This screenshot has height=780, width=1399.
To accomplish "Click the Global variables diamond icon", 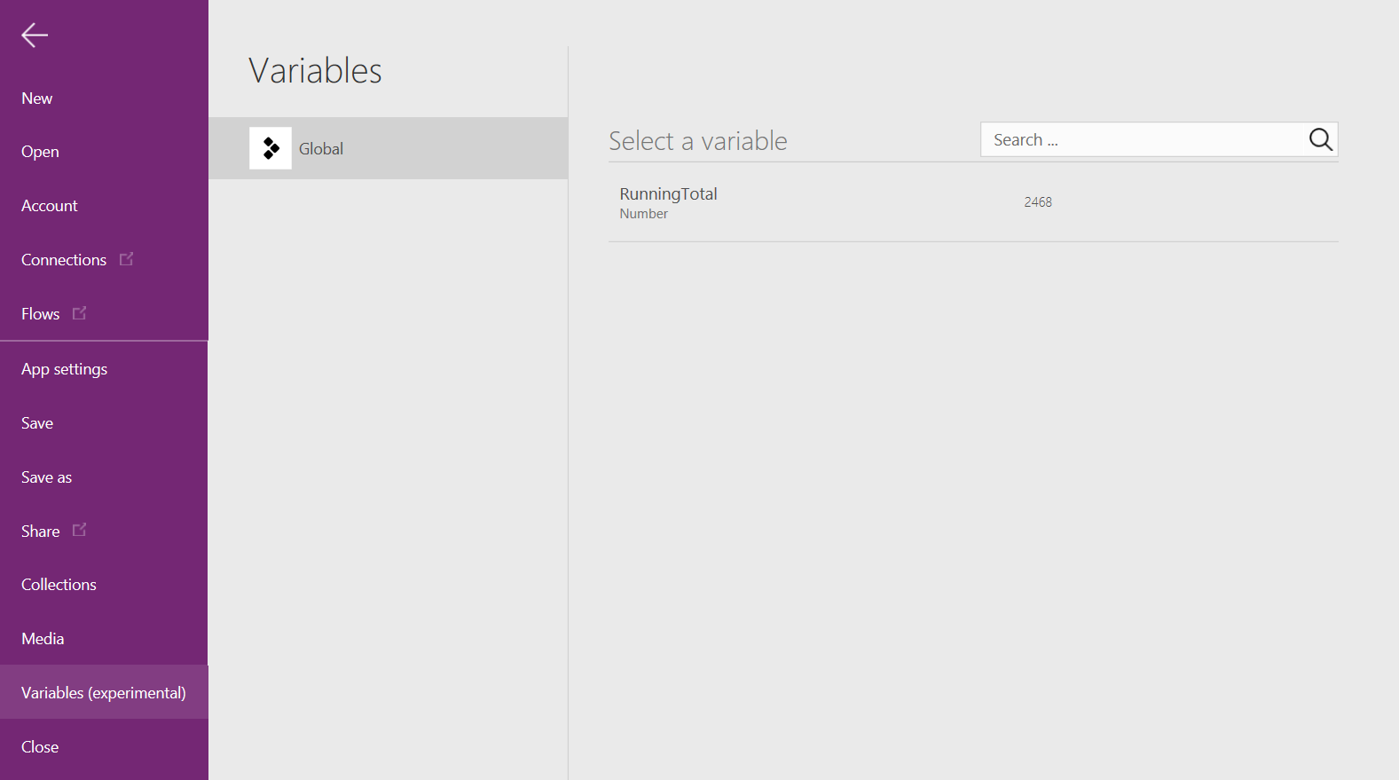I will click(271, 148).
